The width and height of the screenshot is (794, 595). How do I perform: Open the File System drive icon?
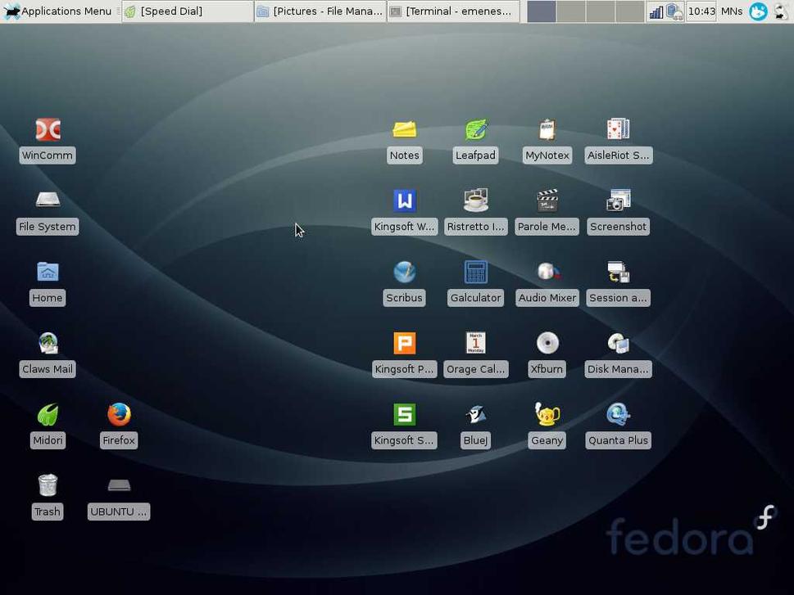(48, 201)
